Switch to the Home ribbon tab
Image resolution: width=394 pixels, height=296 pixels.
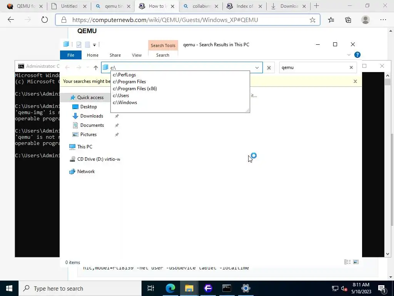[93, 55]
